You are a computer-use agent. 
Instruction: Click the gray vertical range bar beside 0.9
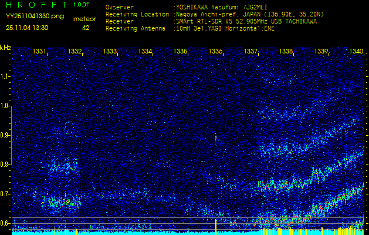point(11,135)
